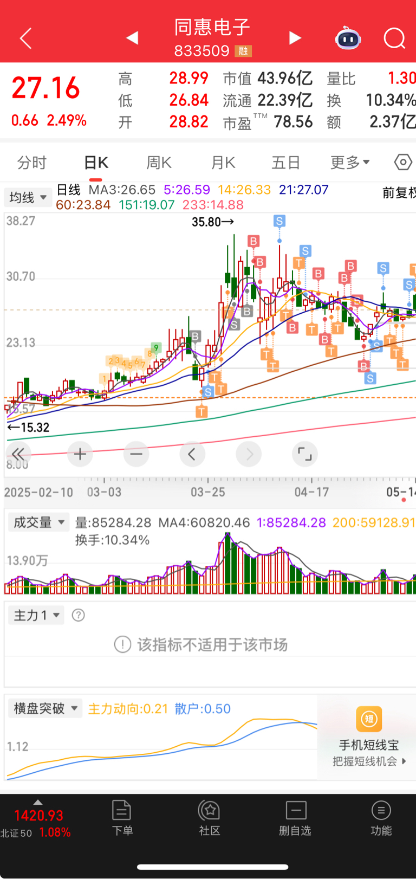This screenshot has height=879, width=416.
Task: Switch to the 分时 tab
Action: click(32, 162)
